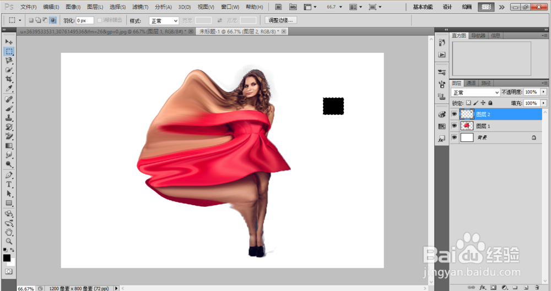Toggle the lock transparent pixels option

coord(468,103)
